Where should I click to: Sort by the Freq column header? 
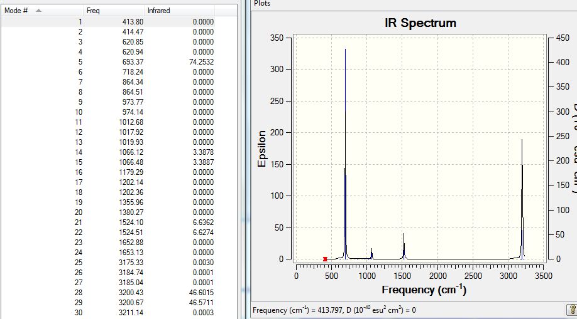[x=114, y=11]
